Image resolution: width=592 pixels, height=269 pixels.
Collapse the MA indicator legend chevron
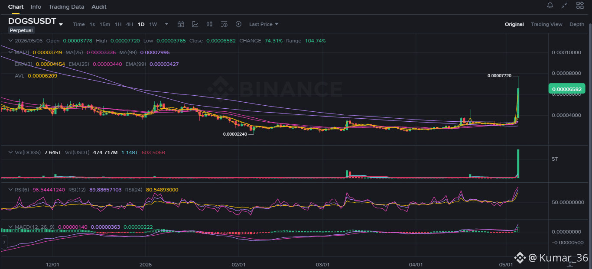click(x=10, y=52)
